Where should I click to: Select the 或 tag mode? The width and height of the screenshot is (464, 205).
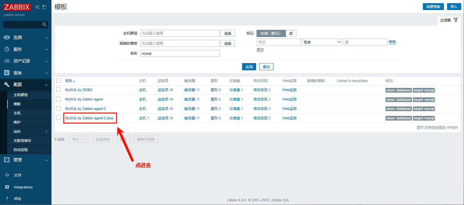tap(291, 33)
